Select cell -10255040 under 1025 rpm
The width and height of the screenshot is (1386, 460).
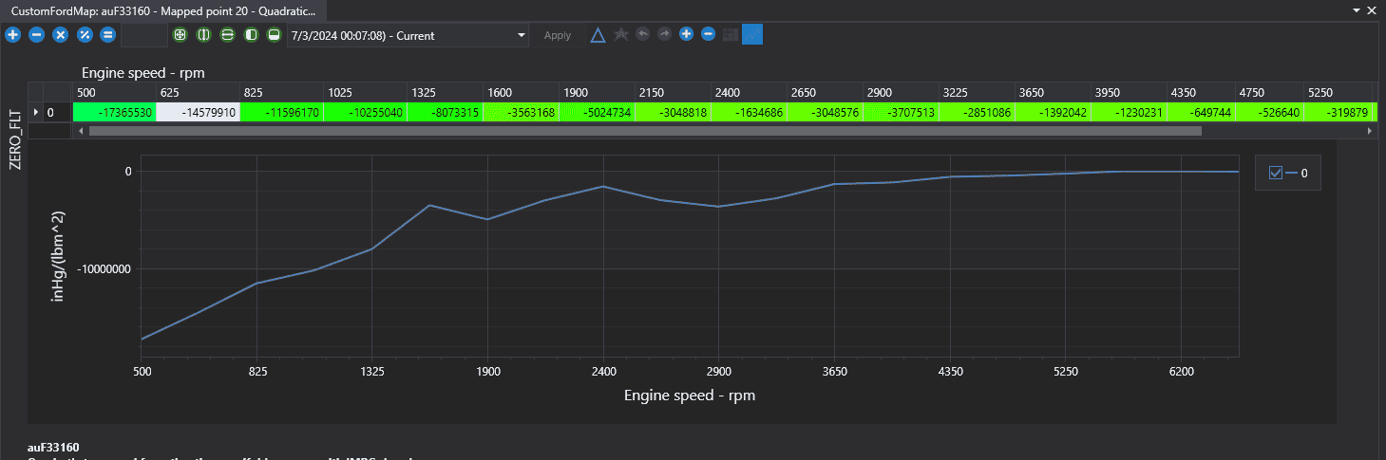click(x=365, y=112)
